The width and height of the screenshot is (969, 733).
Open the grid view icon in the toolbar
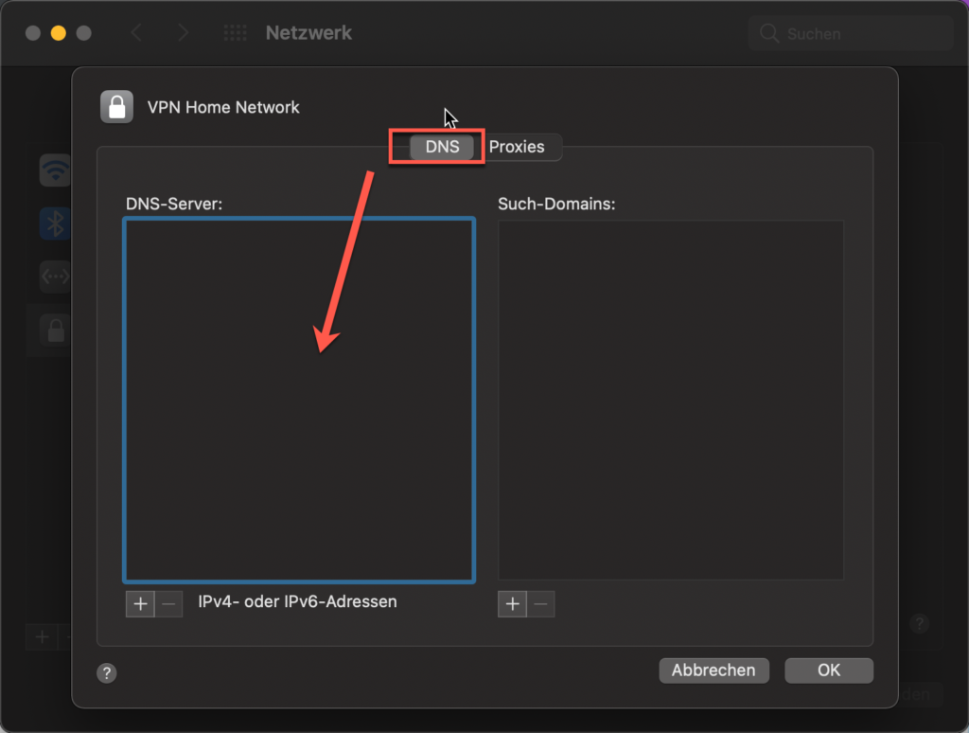[x=235, y=32]
